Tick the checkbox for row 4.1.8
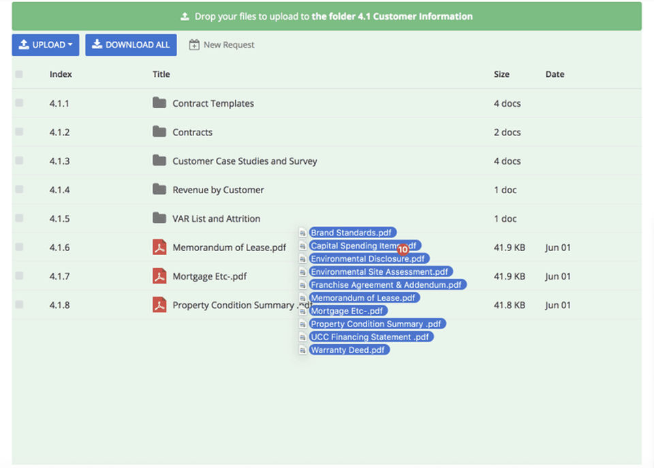The width and height of the screenshot is (654, 468). (x=19, y=305)
